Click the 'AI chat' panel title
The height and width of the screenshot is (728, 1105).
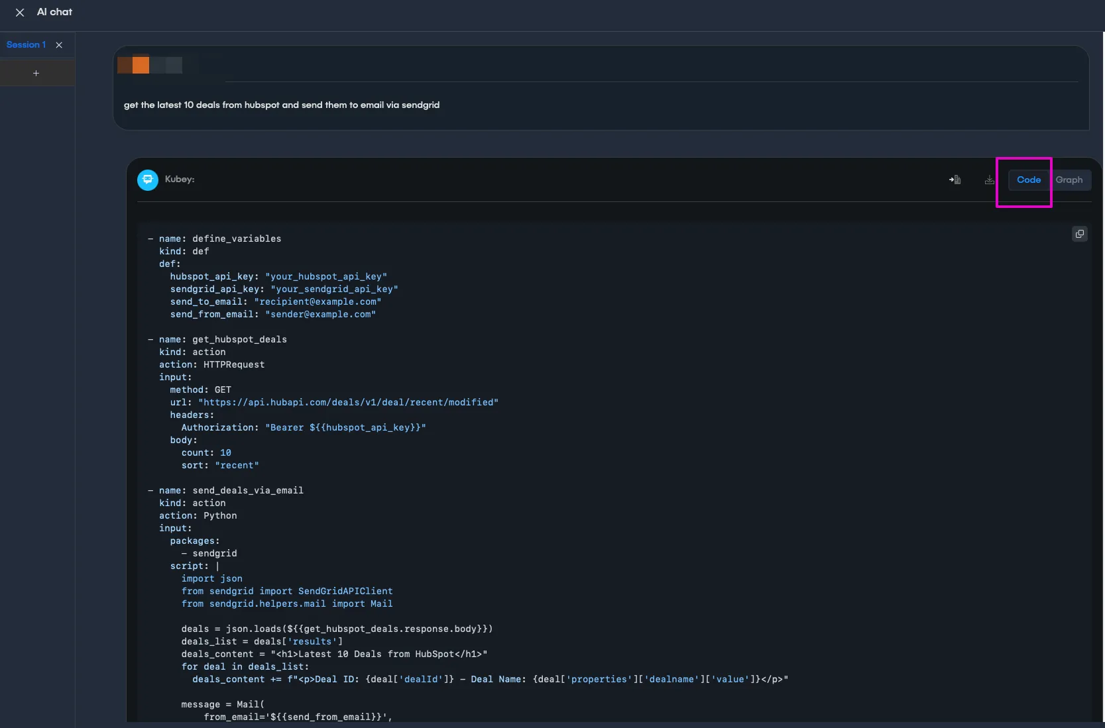point(54,12)
